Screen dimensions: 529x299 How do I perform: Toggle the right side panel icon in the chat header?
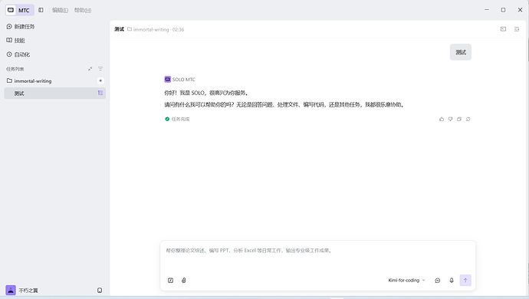pyautogui.click(x=517, y=29)
